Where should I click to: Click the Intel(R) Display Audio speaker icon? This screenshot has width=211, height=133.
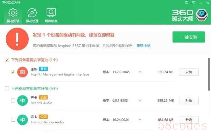23,120
